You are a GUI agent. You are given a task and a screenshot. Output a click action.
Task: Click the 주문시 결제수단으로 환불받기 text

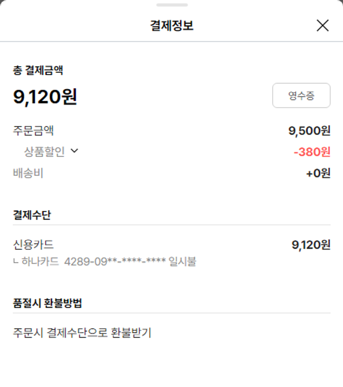tap(82, 333)
